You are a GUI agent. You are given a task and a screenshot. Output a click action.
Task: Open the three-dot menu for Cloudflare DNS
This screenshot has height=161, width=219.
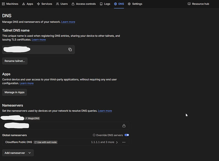[x=124, y=142]
